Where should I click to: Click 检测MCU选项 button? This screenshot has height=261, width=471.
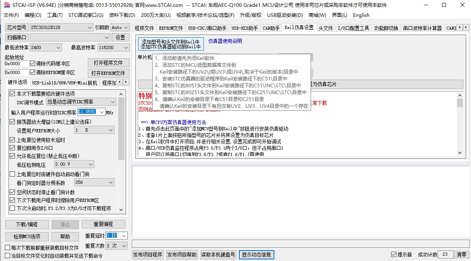27,236
